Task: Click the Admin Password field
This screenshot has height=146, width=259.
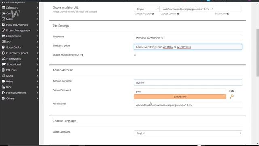Action: point(180,91)
